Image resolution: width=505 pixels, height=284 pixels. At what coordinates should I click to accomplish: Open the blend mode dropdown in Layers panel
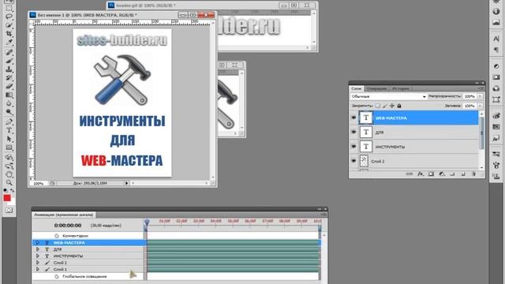coord(389,96)
